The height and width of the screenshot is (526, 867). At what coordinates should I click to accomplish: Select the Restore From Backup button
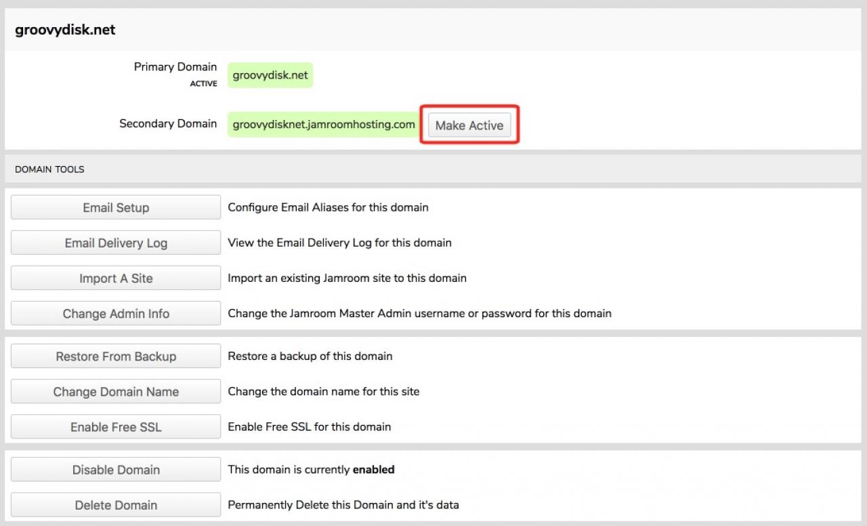click(116, 357)
